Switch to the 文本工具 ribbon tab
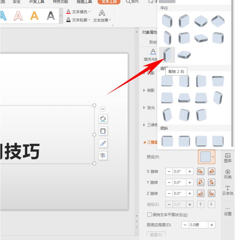The height and width of the screenshot is (240, 235). 109,2
